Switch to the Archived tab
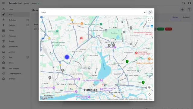The height and width of the screenshot is (109, 193). pyautogui.click(x=186, y=17)
